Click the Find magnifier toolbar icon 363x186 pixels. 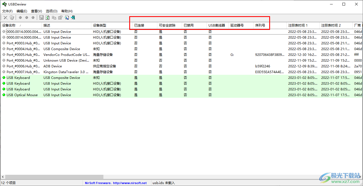67,18
